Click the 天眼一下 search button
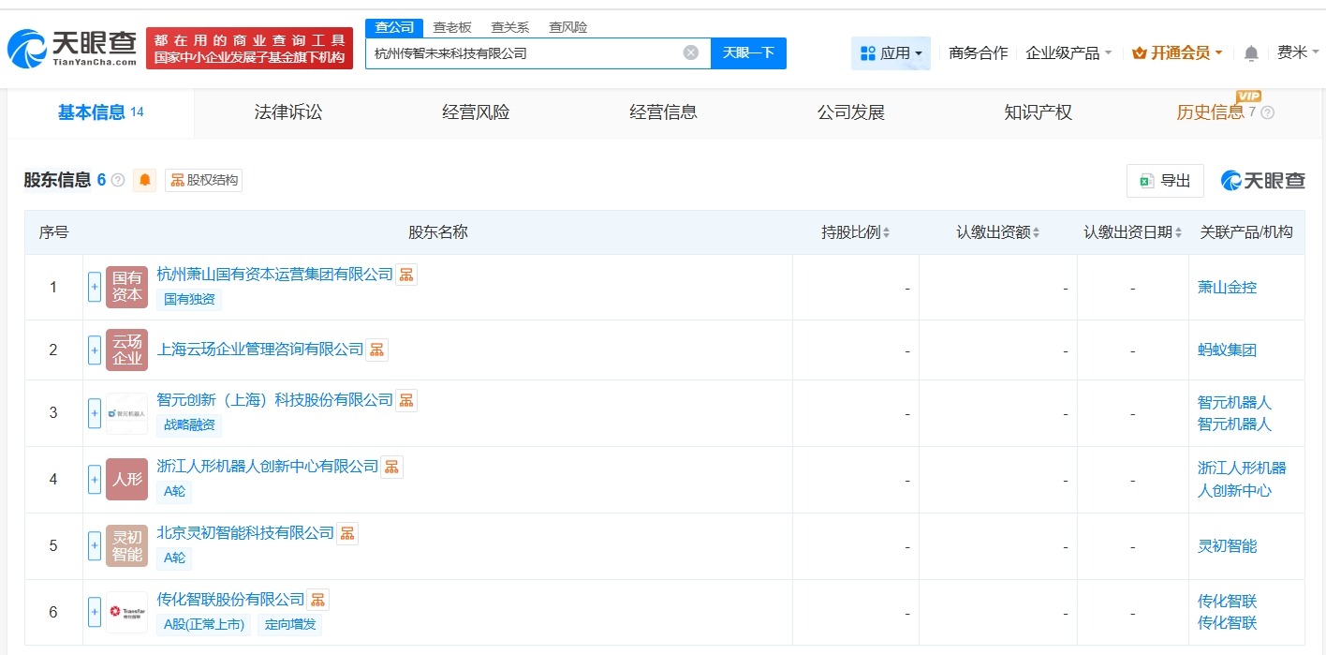The image size is (1326, 655). 748,53
